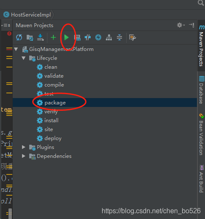Open the hidden editor tabs list dropdown

point(6,25)
